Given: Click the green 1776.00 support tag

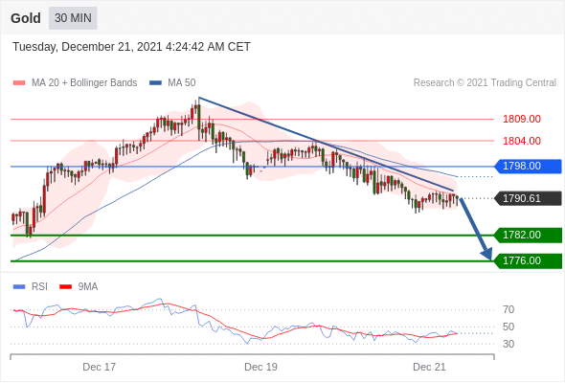Looking at the screenshot, I should (528, 260).
